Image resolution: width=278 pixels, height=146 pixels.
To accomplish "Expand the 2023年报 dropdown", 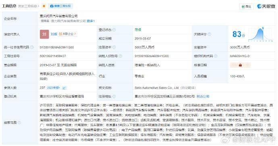I will pyautogui.click(x=53, y=88).
